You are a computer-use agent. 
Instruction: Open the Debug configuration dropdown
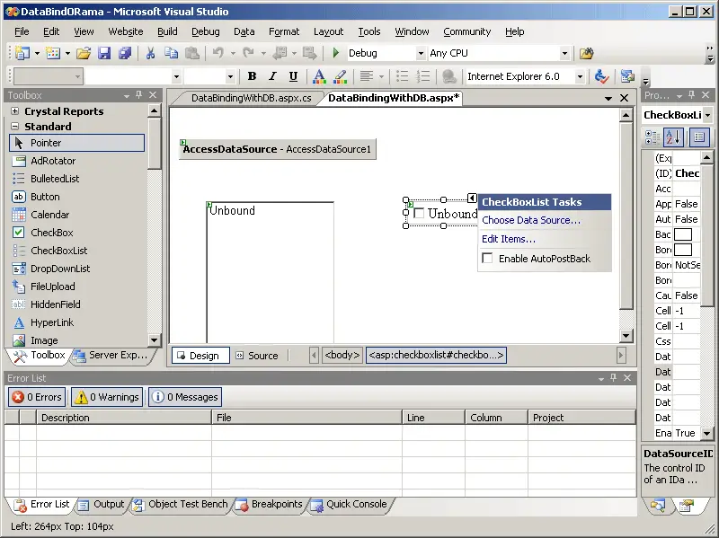click(421, 53)
